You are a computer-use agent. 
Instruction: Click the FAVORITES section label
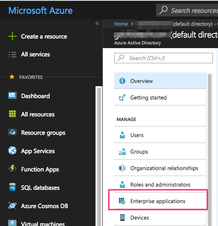[x=31, y=77]
